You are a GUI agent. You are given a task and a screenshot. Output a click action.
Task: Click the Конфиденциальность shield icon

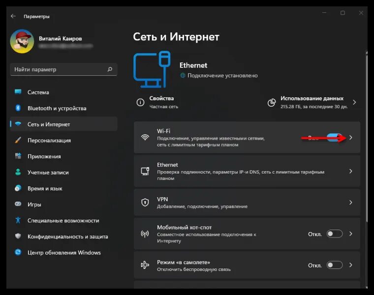coord(18,236)
